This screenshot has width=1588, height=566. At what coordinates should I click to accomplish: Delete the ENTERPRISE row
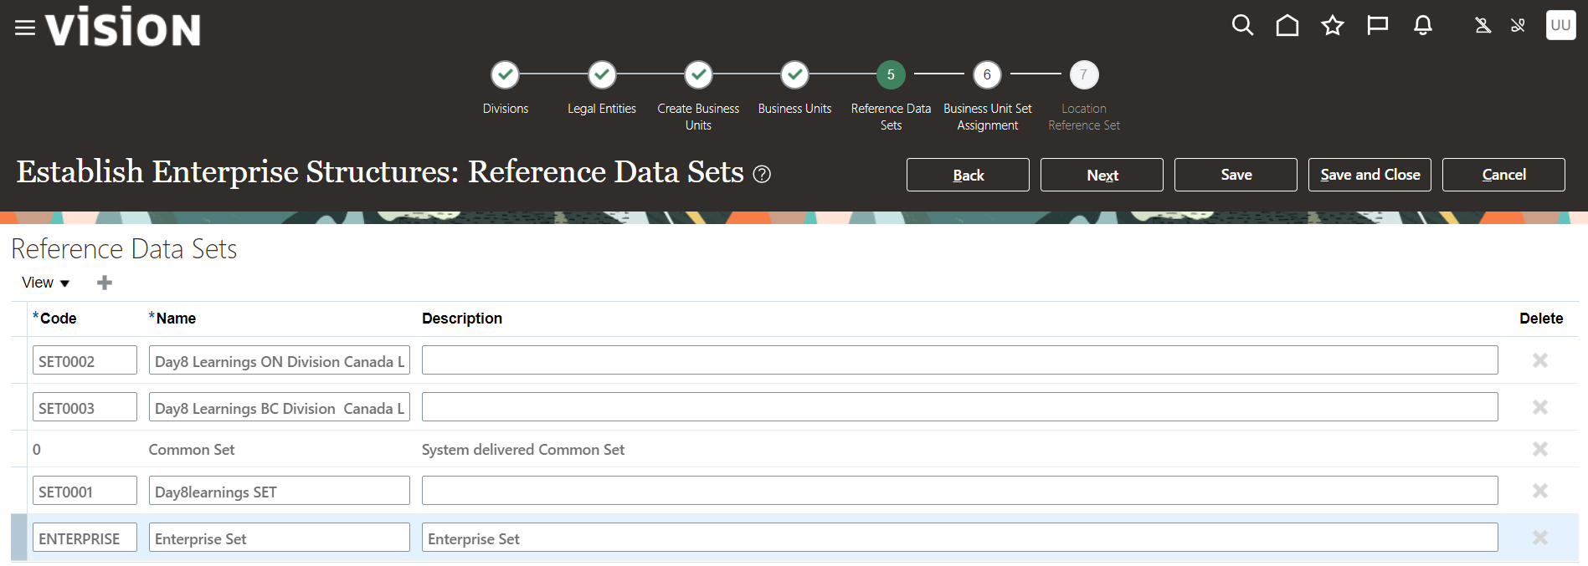[1539, 538]
